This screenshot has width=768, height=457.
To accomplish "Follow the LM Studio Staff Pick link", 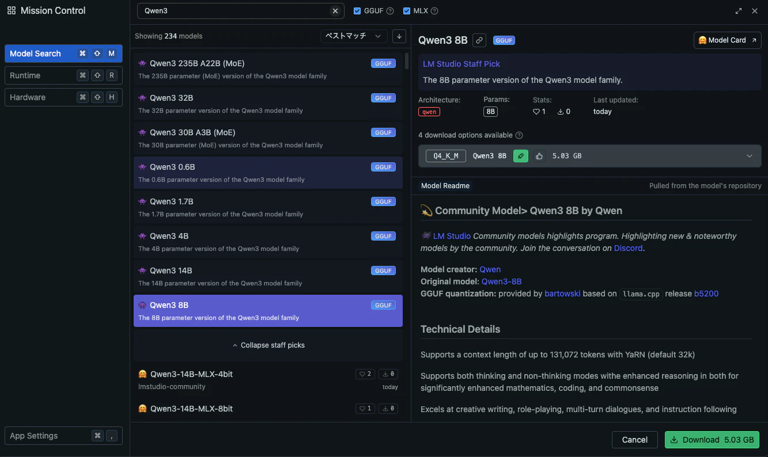I will click(x=461, y=64).
